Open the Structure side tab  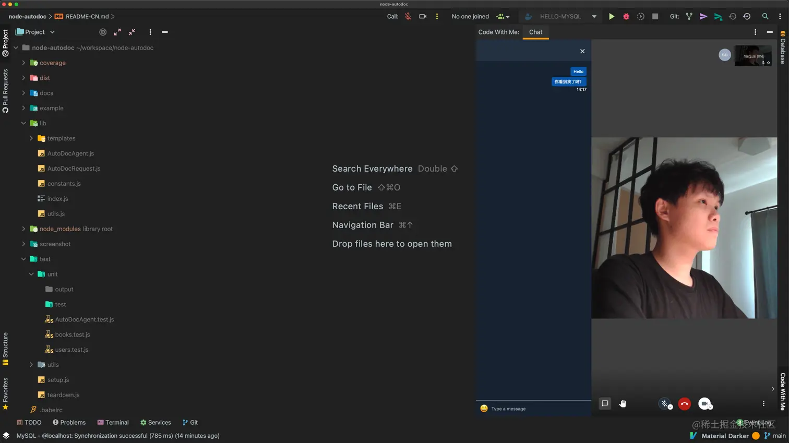click(x=5, y=349)
